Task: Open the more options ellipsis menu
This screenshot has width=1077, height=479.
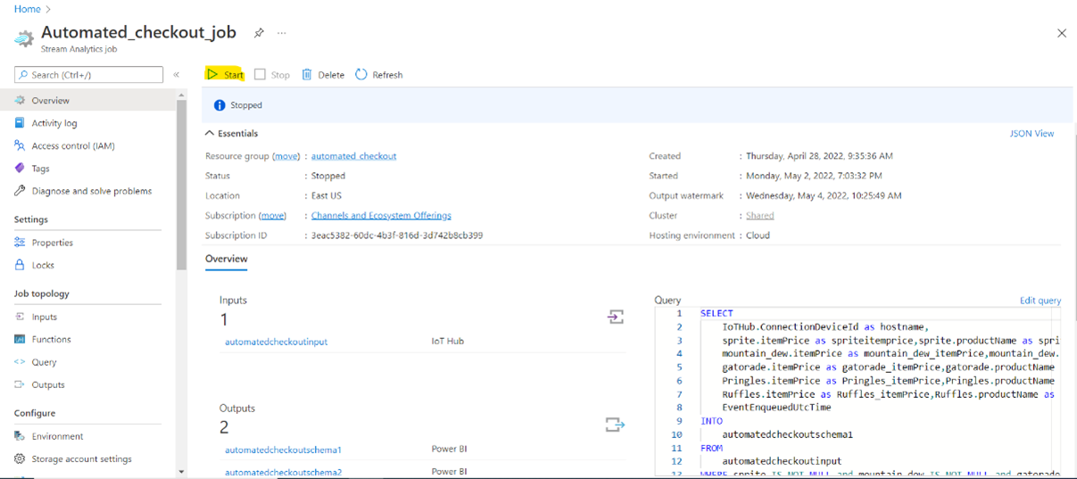Action: (x=282, y=33)
